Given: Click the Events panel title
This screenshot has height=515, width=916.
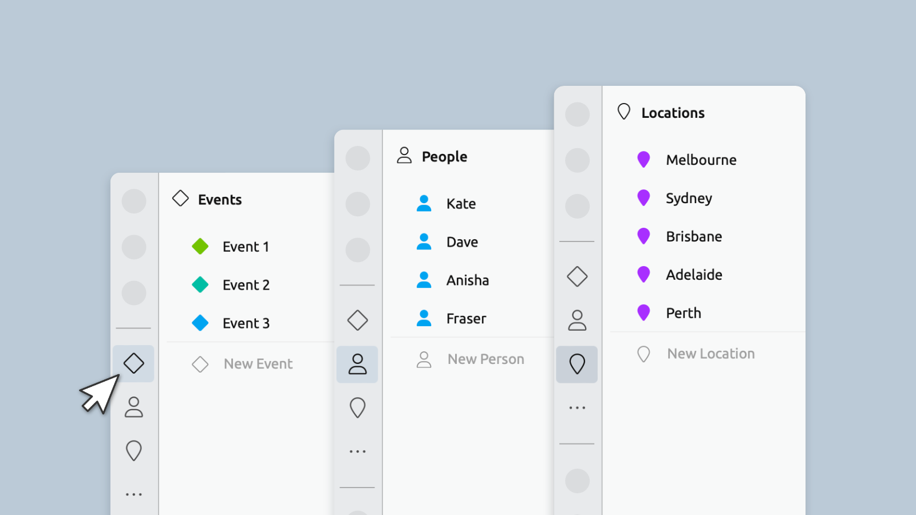Looking at the screenshot, I should [220, 200].
